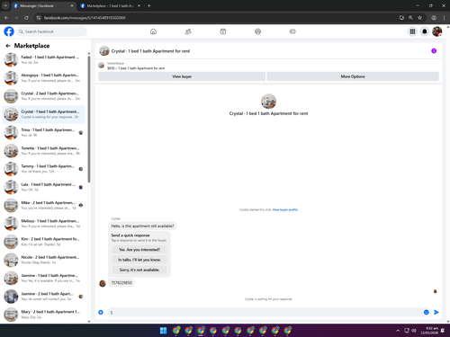450x337 pixels.
Task: Click the first Chrome icon in taskbar
Action: coord(176,331)
